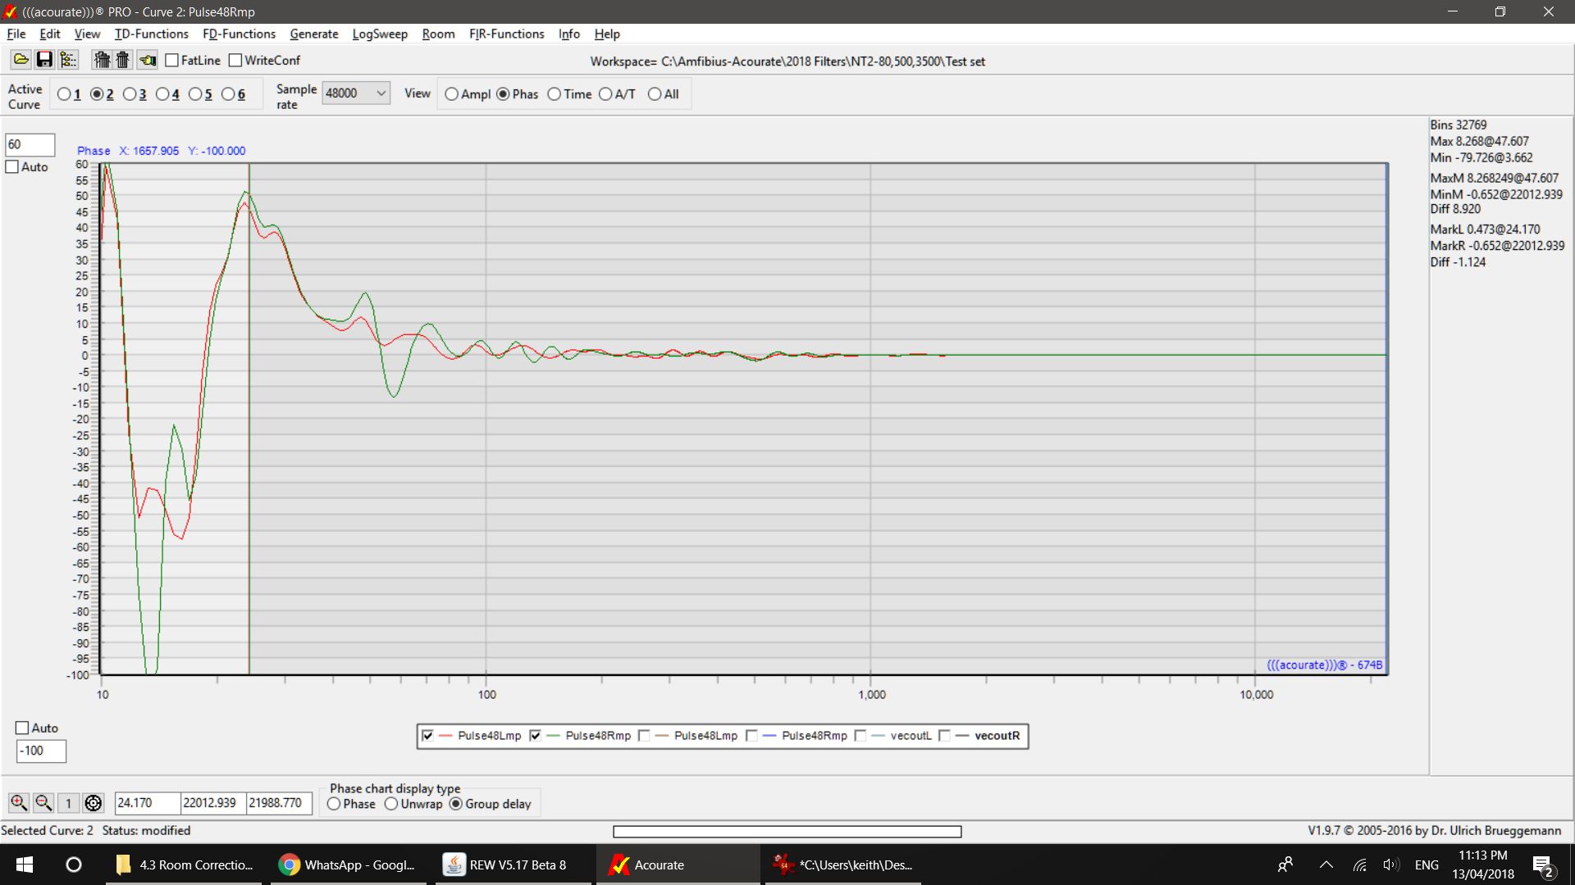1575x885 pixels.
Task: Select active curve 3 radio button
Action: point(130,94)
